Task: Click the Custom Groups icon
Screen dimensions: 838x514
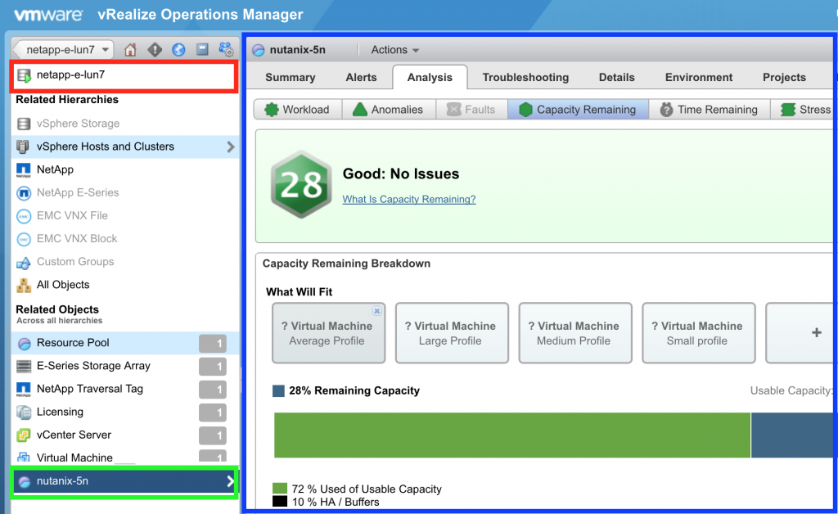Action: coord(24,263)
